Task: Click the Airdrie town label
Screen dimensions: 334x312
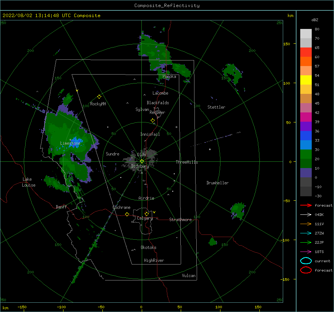Action: (146, 198)
